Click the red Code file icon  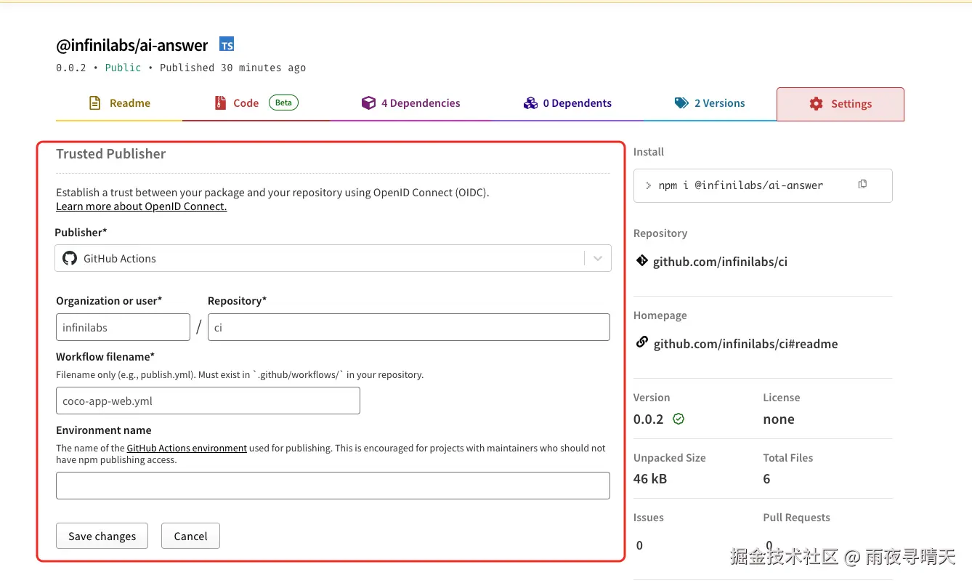click(220, 103)
